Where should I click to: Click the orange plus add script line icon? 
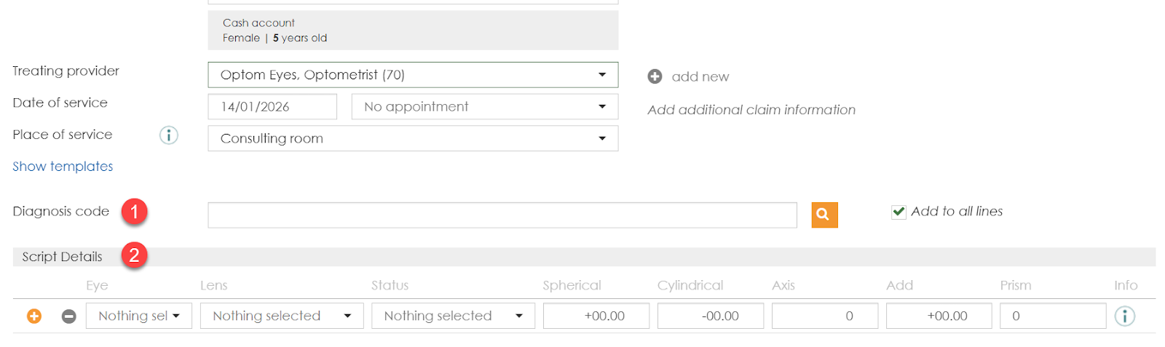point(34,316)
